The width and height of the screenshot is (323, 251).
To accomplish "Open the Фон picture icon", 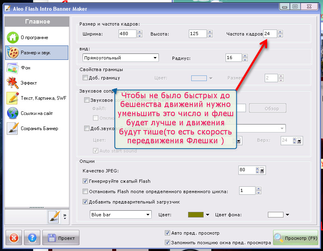I will point(12,68).
